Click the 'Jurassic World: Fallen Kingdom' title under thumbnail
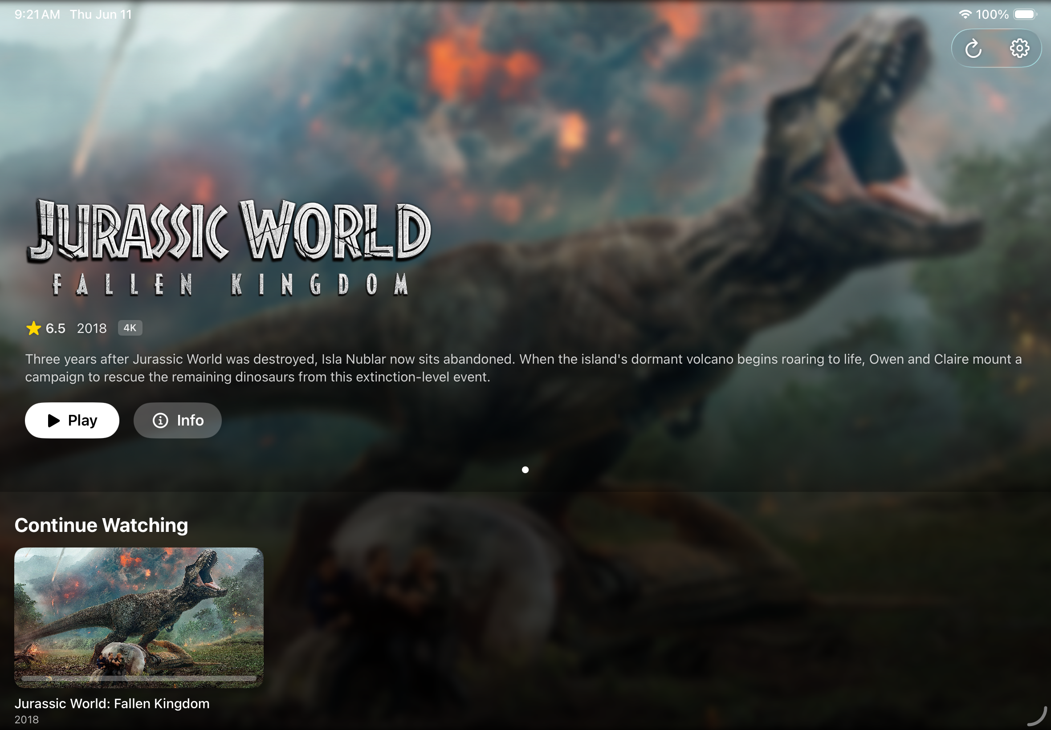 [112, 703]
